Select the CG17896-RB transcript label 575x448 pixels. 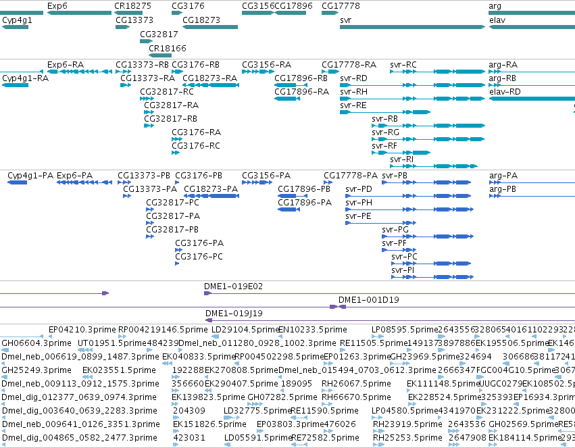pos(301,78)
